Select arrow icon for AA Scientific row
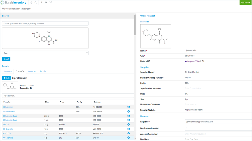Screen dimensions: 252x141 pyautogui.click(x=128, y=129)
